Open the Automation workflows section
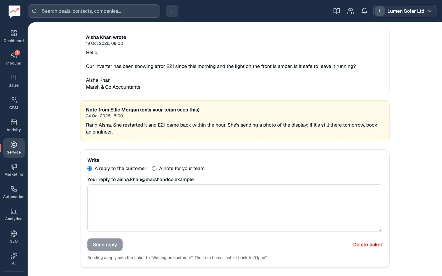 (14, 193)
